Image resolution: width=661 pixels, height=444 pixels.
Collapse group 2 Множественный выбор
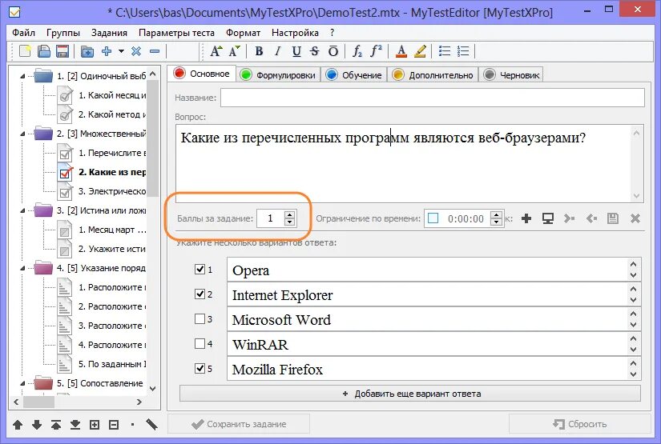(x=22, y=134)
